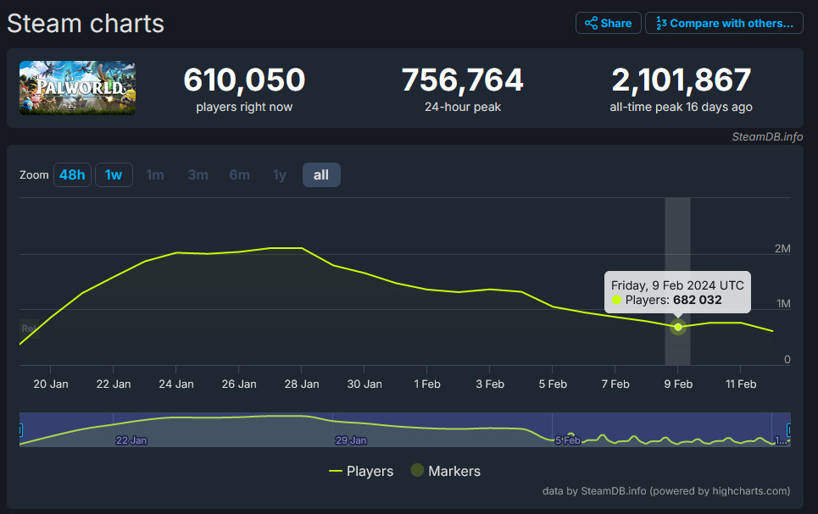The image size is (818, 514).
Task: Select the 3m zoom option
Action: 198,174
